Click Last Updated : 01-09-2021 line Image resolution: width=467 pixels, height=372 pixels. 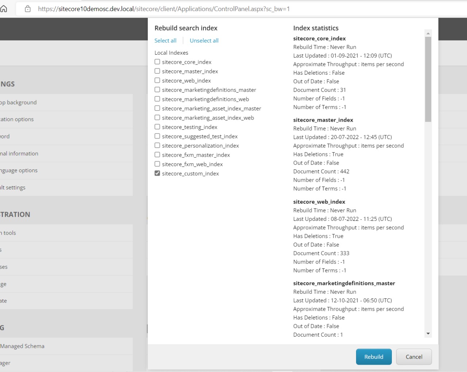(x=343, y=55)
